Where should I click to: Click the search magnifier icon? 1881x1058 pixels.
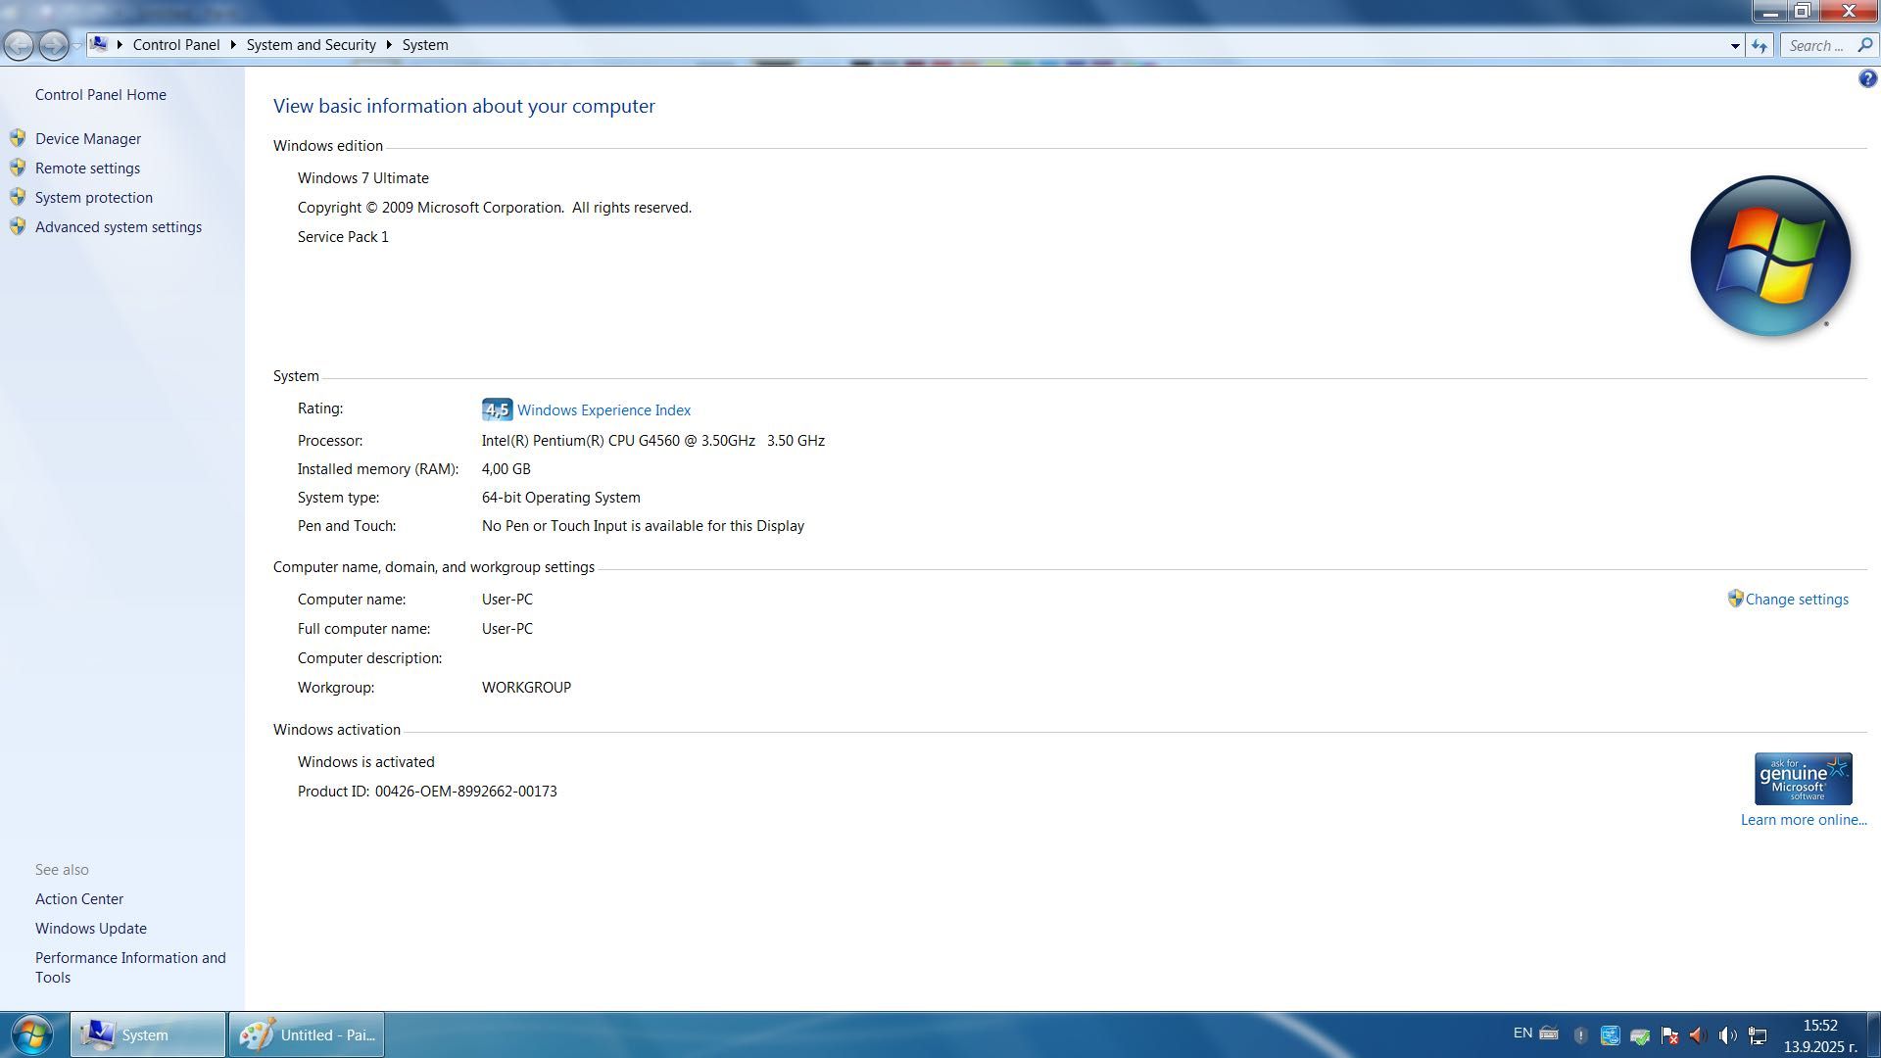click(x=1864, y=45)
